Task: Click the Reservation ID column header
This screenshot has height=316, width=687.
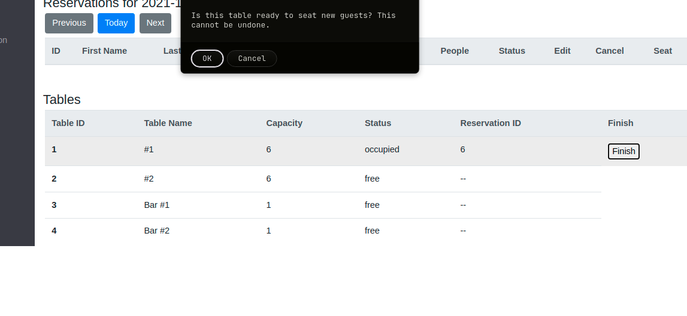Action: tap(491, 123)
